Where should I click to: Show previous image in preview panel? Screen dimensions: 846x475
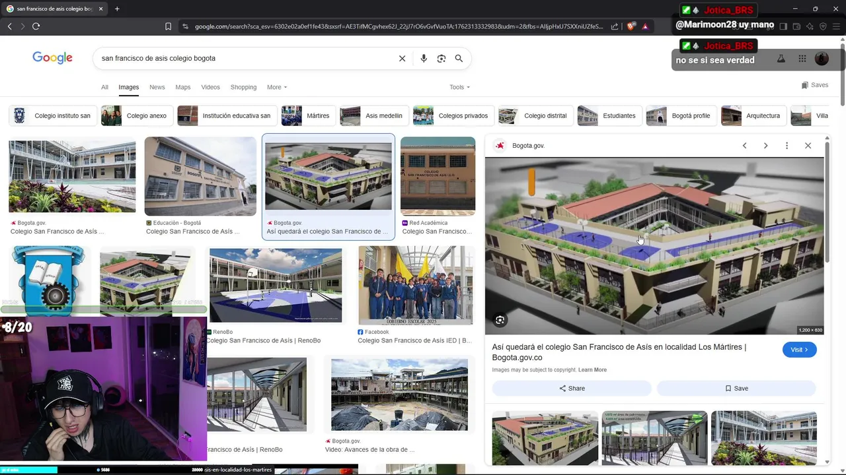744,146
